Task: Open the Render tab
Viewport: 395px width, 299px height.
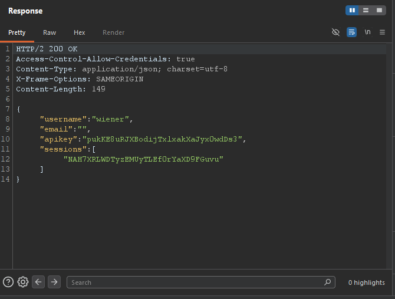Action: pyautogui.click(x=113, y=32)
